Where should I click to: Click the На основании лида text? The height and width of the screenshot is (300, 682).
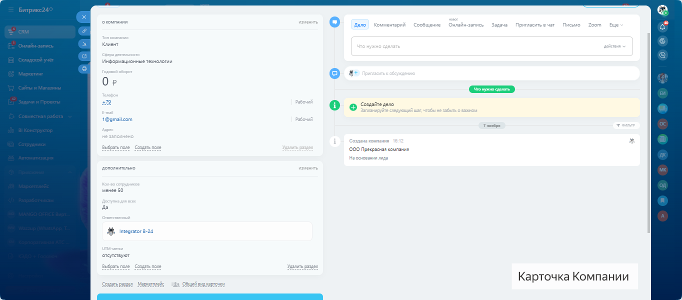click(368, 158)
